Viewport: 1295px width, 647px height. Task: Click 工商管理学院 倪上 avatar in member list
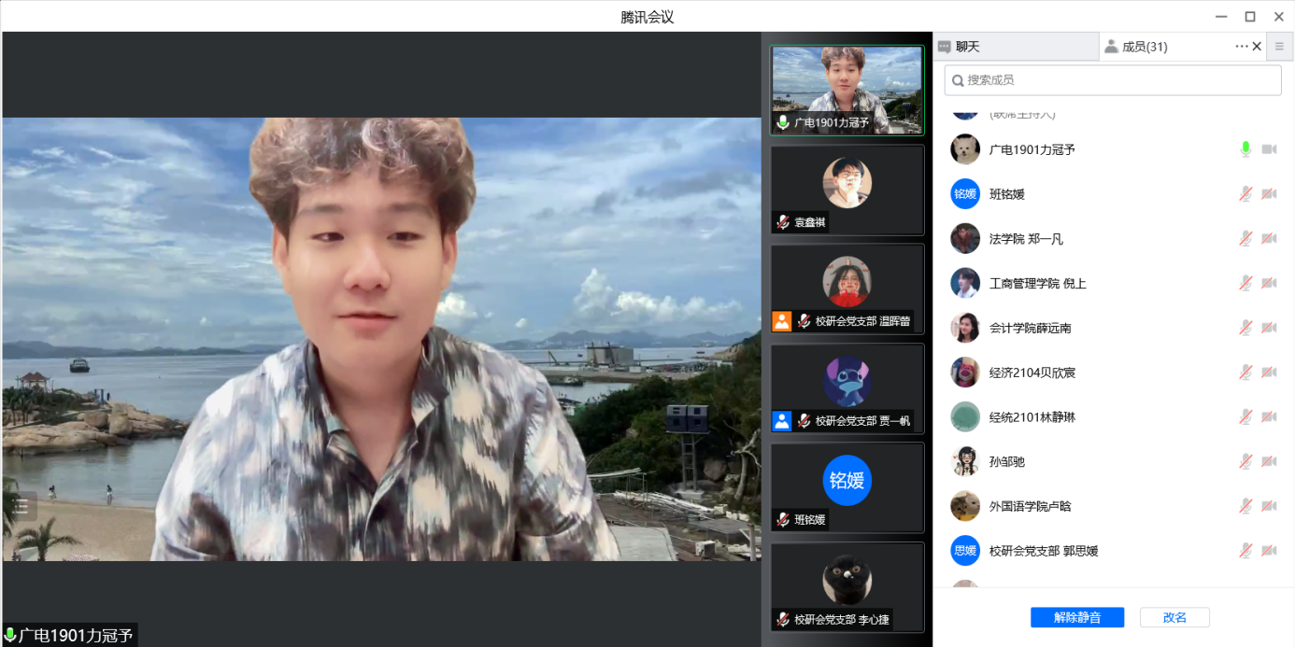click(964, 283)
